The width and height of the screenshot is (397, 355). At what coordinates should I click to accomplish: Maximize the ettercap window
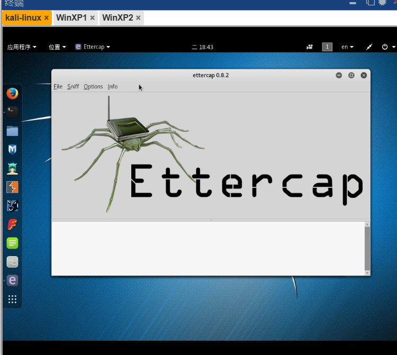(351, 75)
